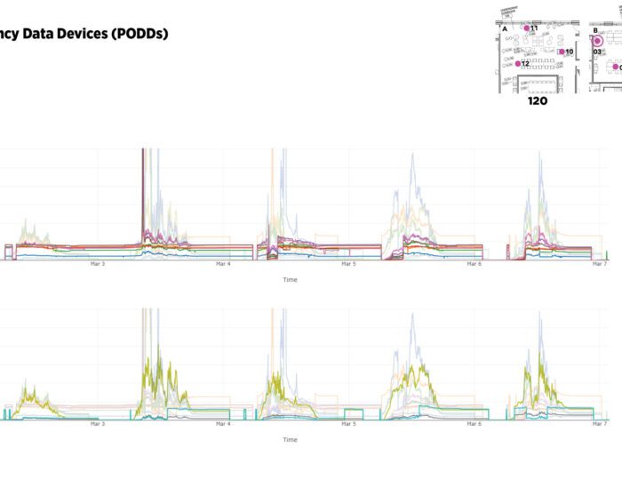Select sensor marker 10 in room A

pos(562,52)
